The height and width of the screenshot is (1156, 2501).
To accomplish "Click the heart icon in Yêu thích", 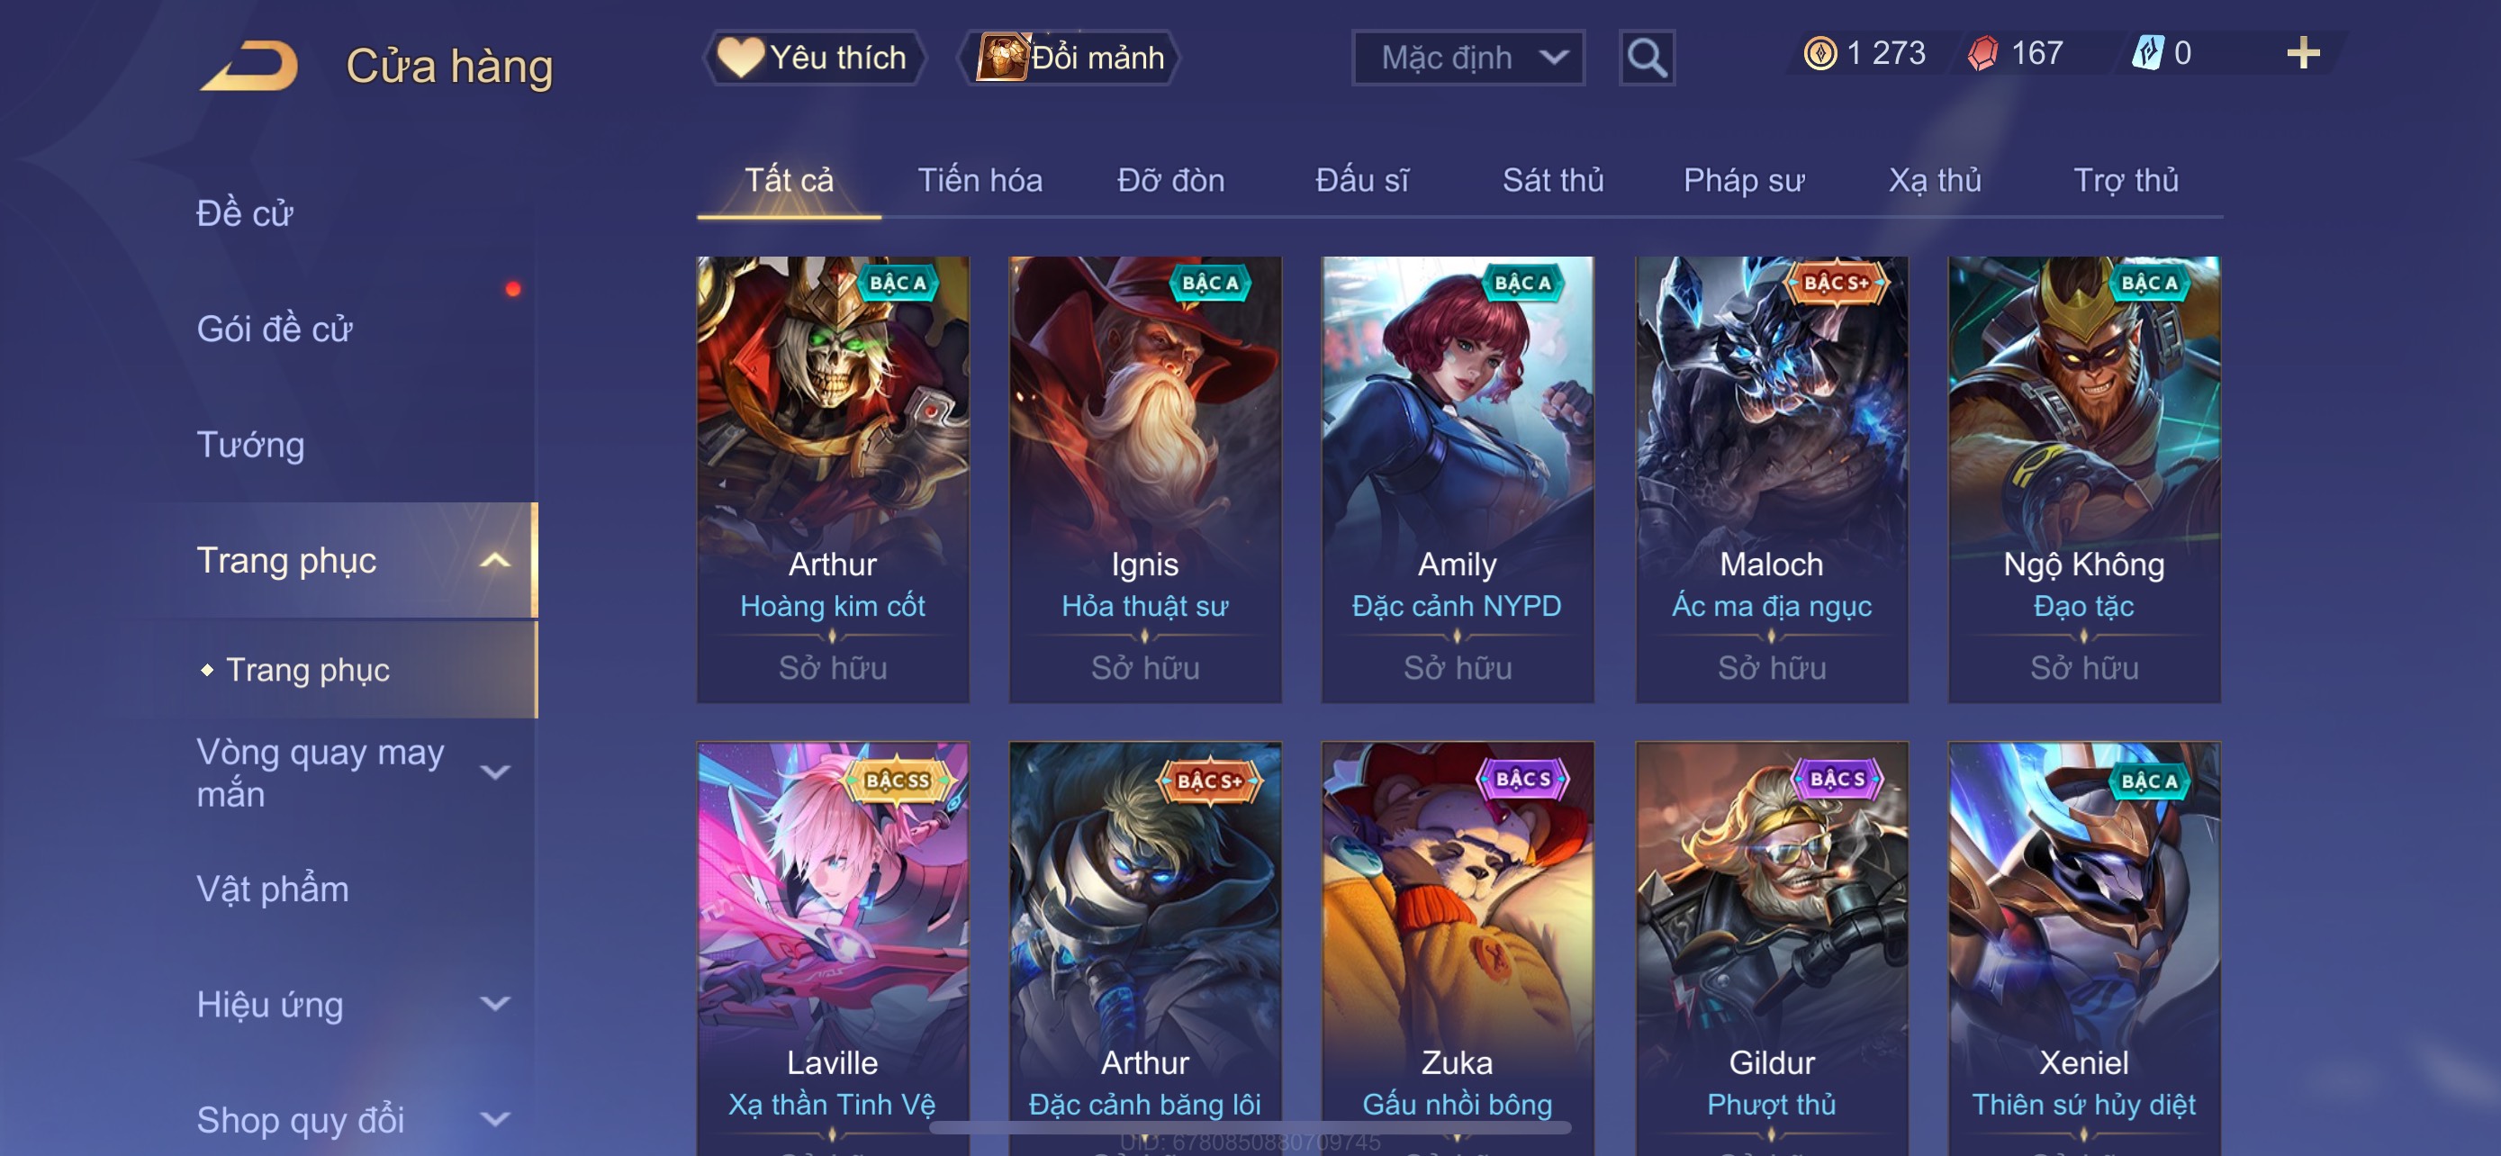I will (740, 58).
